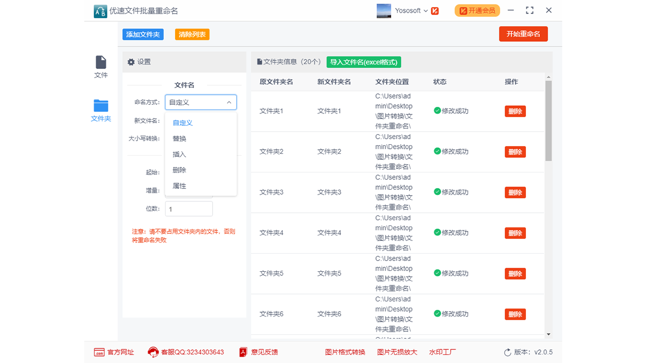This screenshot has width=646, height=363.
Task: Click the app logo icon in the title bar
Action: click(99, 10)
